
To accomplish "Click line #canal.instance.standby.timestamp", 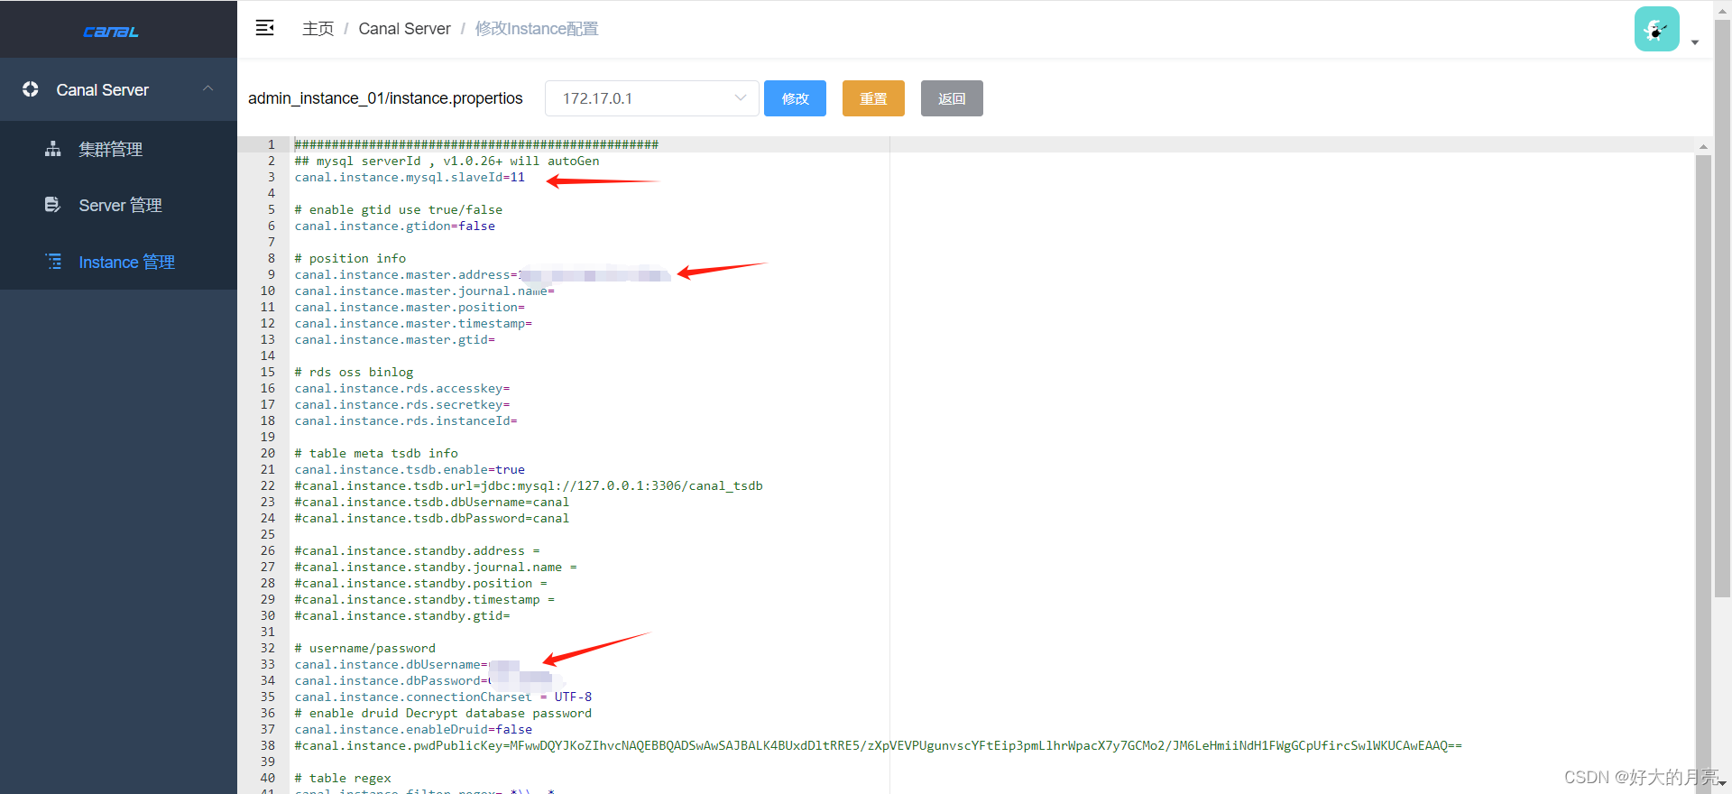I will (x=424, y=599).
